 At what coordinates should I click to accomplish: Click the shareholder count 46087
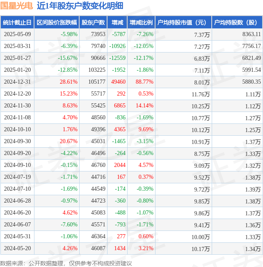pyautogui.click(x=98, y=248)
